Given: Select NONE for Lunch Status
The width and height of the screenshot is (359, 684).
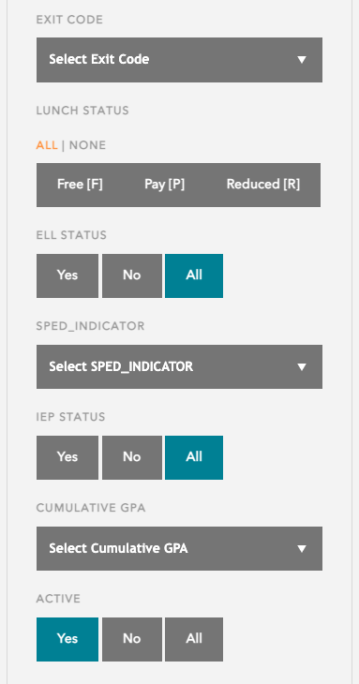Looking at the screenshot, I should [x=88, y=145].
